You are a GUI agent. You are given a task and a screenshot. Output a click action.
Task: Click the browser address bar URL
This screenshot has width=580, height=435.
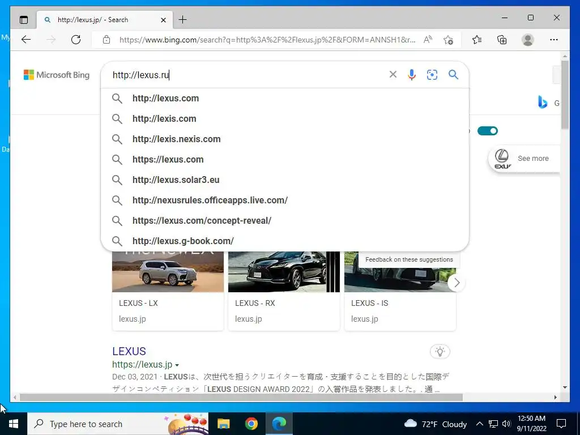[x=267, y=40]
